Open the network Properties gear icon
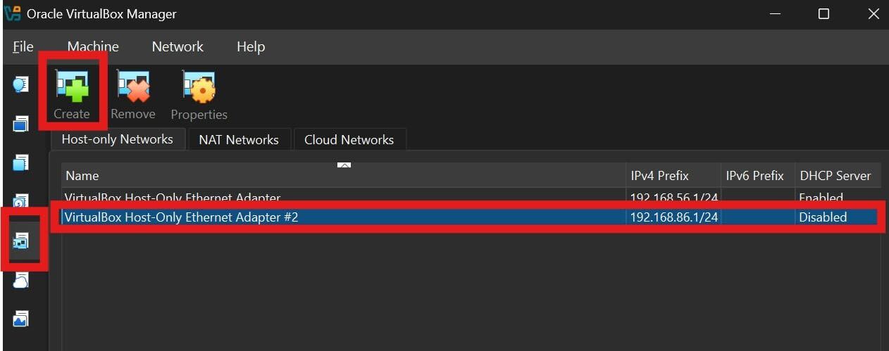889x351 pixels. pos(199,88)
